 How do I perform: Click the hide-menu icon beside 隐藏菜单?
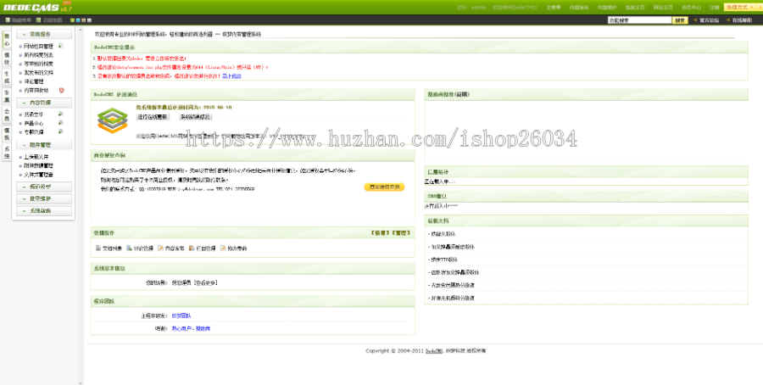tap(8, 20)
